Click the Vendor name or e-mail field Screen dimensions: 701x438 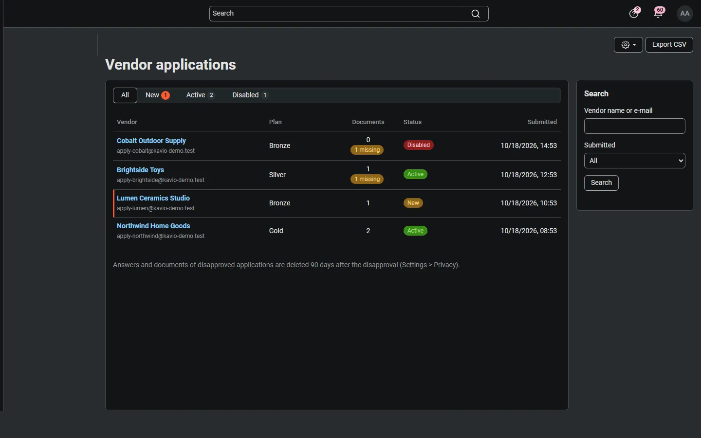pyautogui.click(x=635, y=126)
